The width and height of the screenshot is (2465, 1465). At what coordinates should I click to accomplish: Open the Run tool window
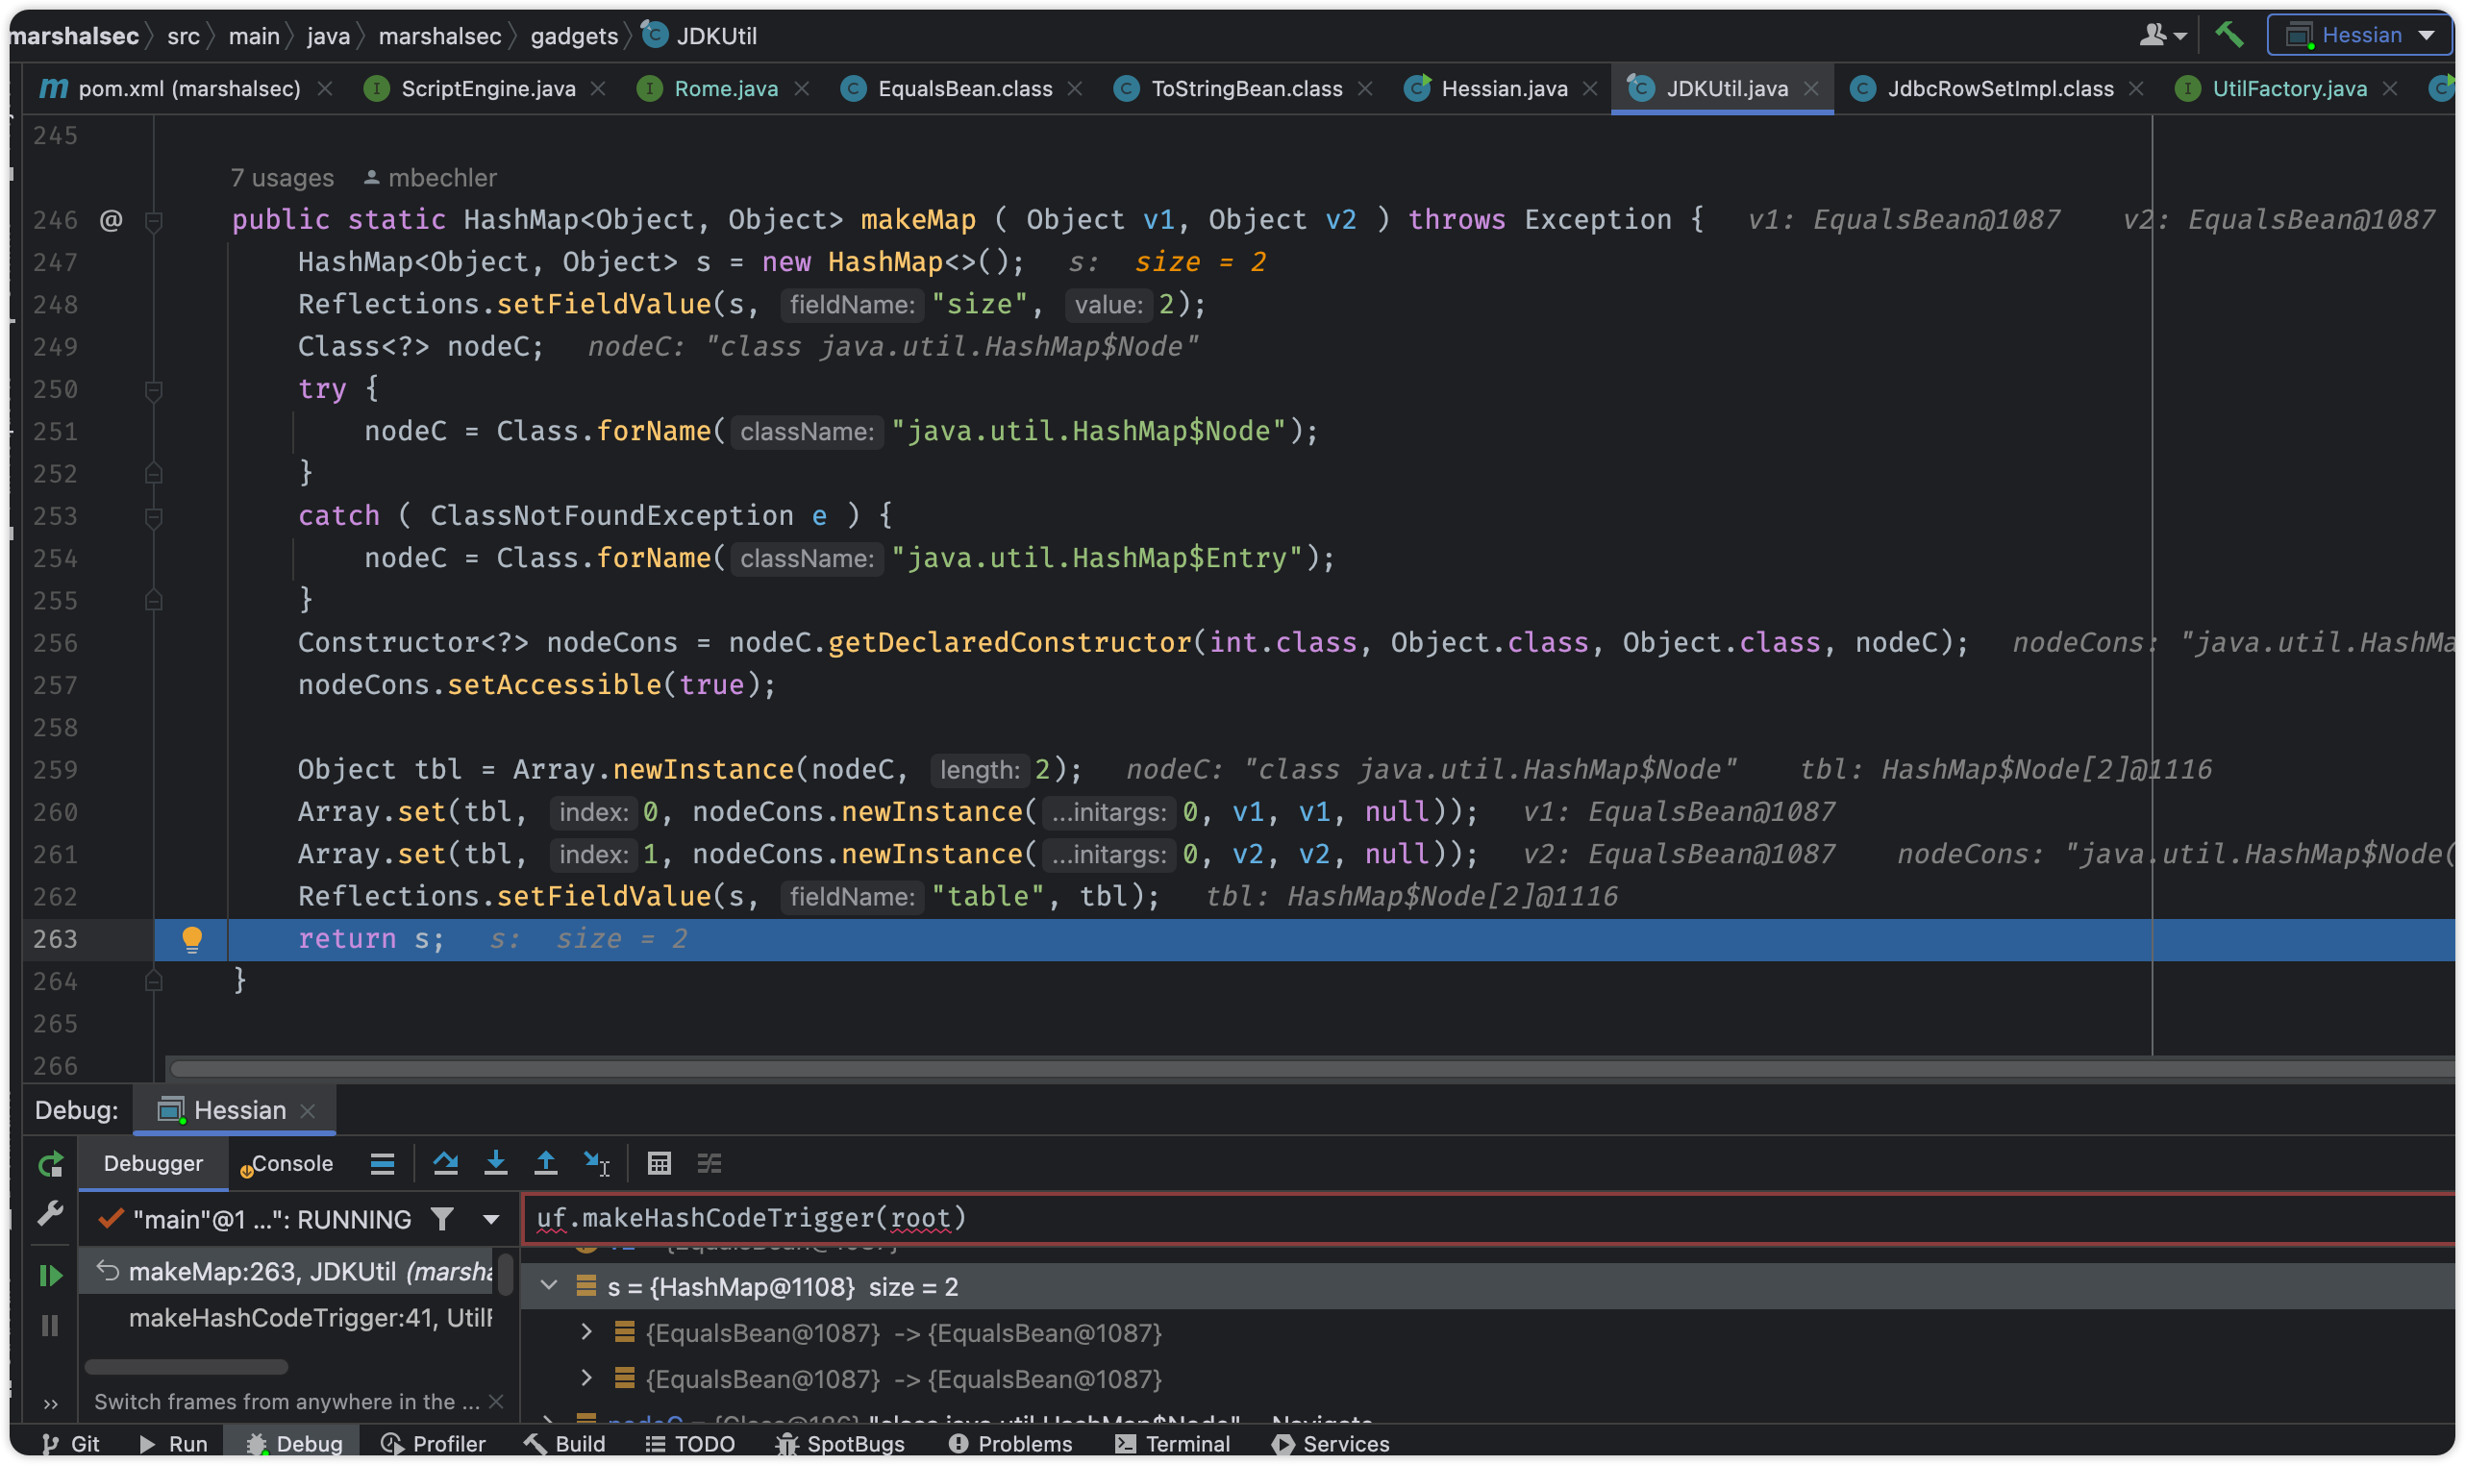[174, 1444]
